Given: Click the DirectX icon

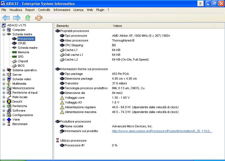Looking at the screenshot, I should click(9, 102).
